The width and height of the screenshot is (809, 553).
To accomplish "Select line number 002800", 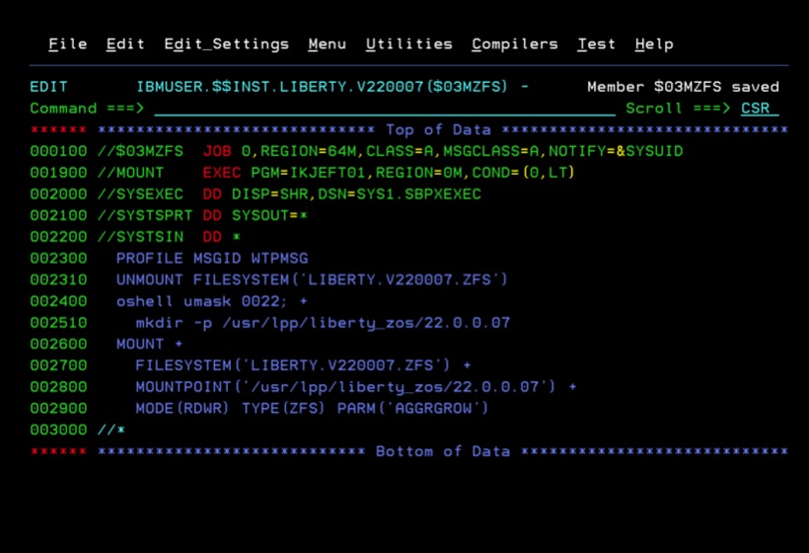I will (x=58, y=387).
